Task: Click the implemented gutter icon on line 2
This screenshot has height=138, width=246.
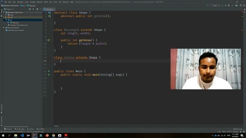Action: [49, 16]
